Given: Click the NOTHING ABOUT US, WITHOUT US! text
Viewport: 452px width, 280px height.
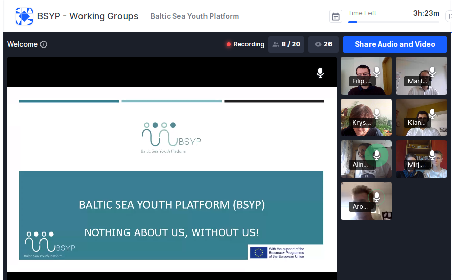Looking at the screenshot, I should point(172,232).
